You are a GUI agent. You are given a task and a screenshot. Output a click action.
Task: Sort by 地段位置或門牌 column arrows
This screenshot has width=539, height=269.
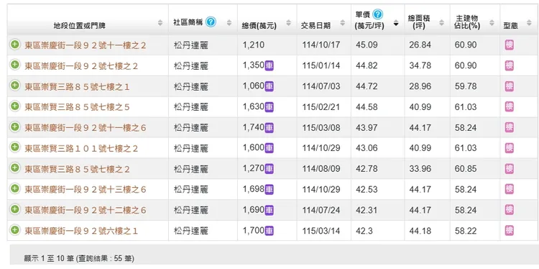(x=160, y=23)
